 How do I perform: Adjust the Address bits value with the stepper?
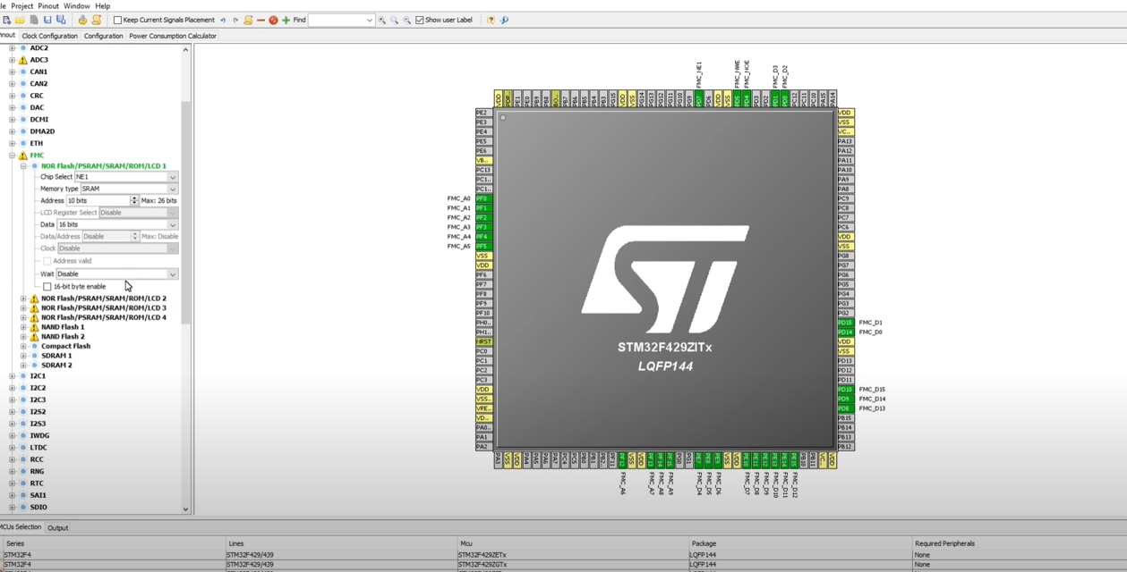pos(134,200)
